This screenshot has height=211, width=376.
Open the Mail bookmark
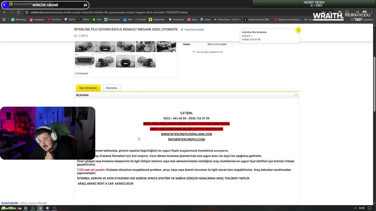[128, 20]
